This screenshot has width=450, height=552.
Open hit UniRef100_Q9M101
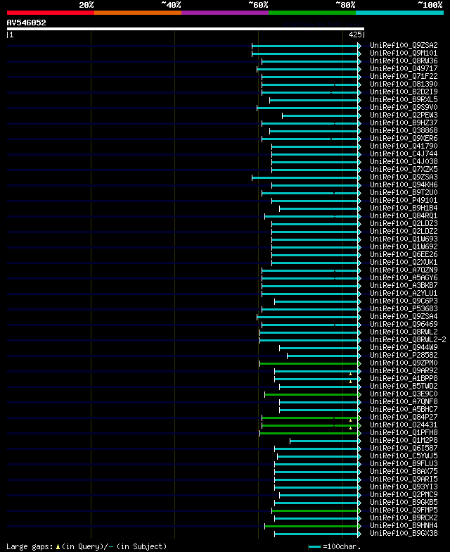(x=404, y=54)
